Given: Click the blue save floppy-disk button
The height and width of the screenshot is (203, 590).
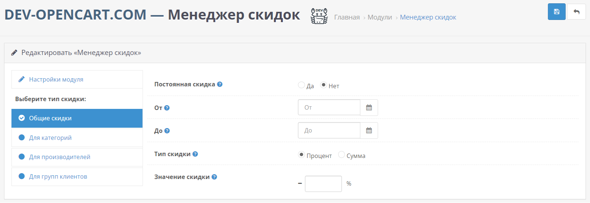Looking at the screenshot, I should point(556,12).
